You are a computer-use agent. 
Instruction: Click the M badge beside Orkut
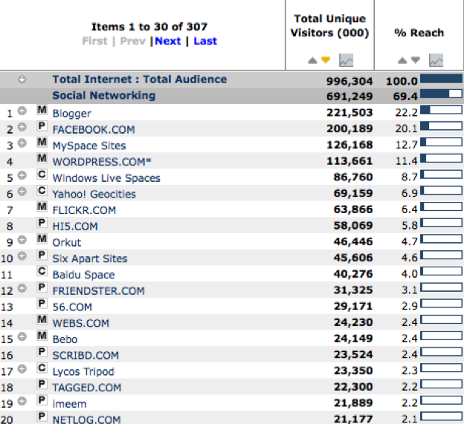click(42, 239)
